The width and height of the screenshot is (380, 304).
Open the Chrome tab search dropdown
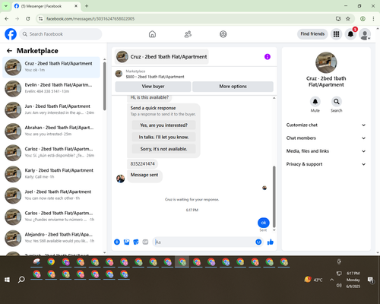click(5, 6)
